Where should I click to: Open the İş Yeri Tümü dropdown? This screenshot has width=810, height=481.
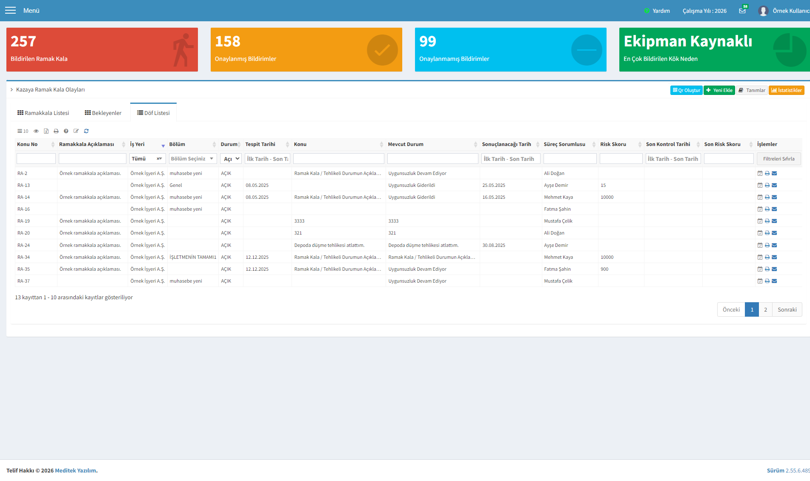[147, 159]
